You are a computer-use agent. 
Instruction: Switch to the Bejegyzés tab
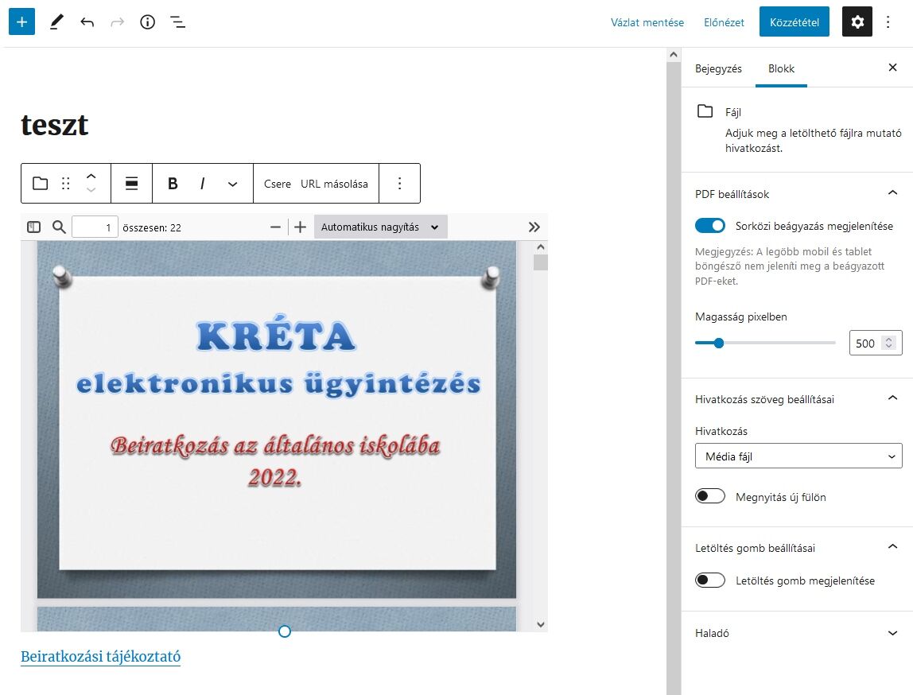click(x=718, y=68)
